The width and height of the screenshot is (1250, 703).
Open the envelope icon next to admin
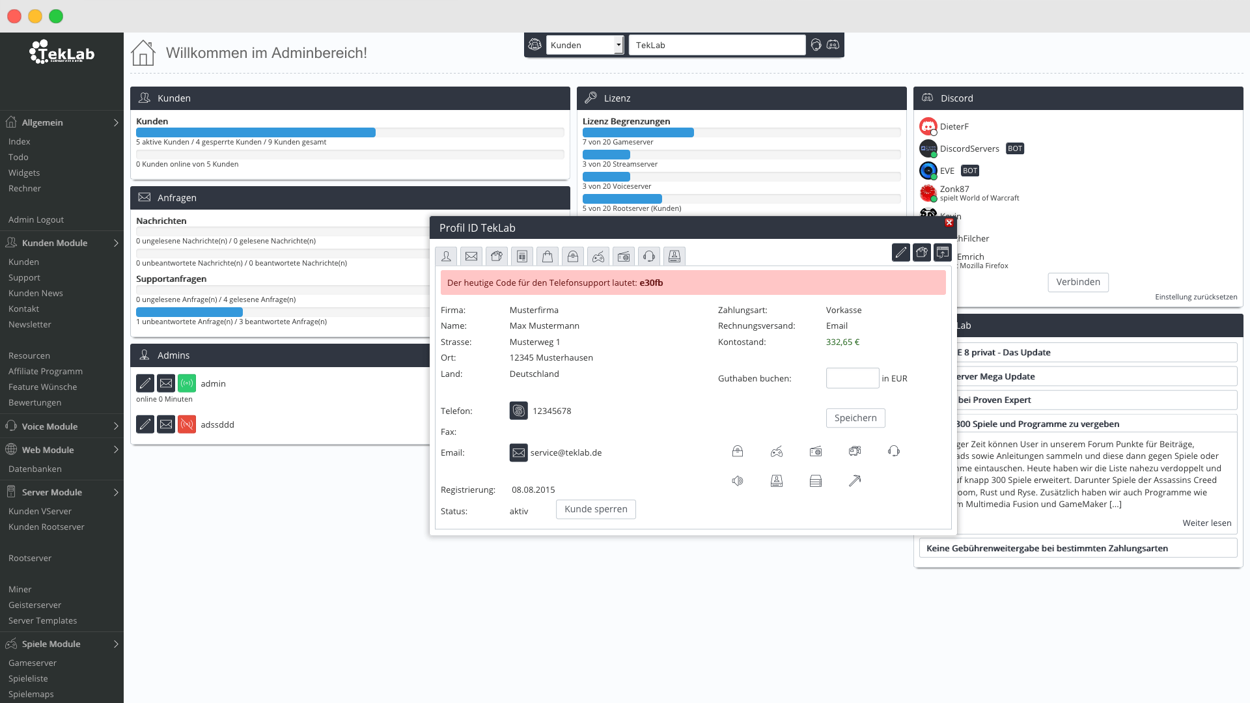[x=166, y=383]
